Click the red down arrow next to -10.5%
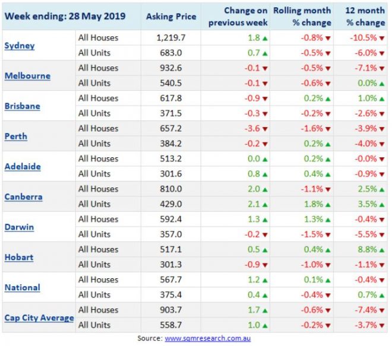392x346 pixels. [383, 38]
